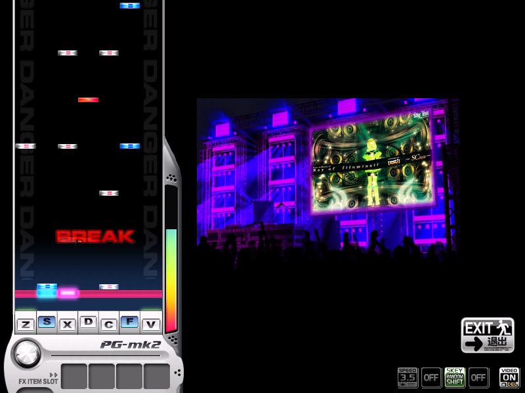The width and height of the screenshot is (525, 393).
Task: Toggle the OFF option just before VIDEO
Action: 478,378
